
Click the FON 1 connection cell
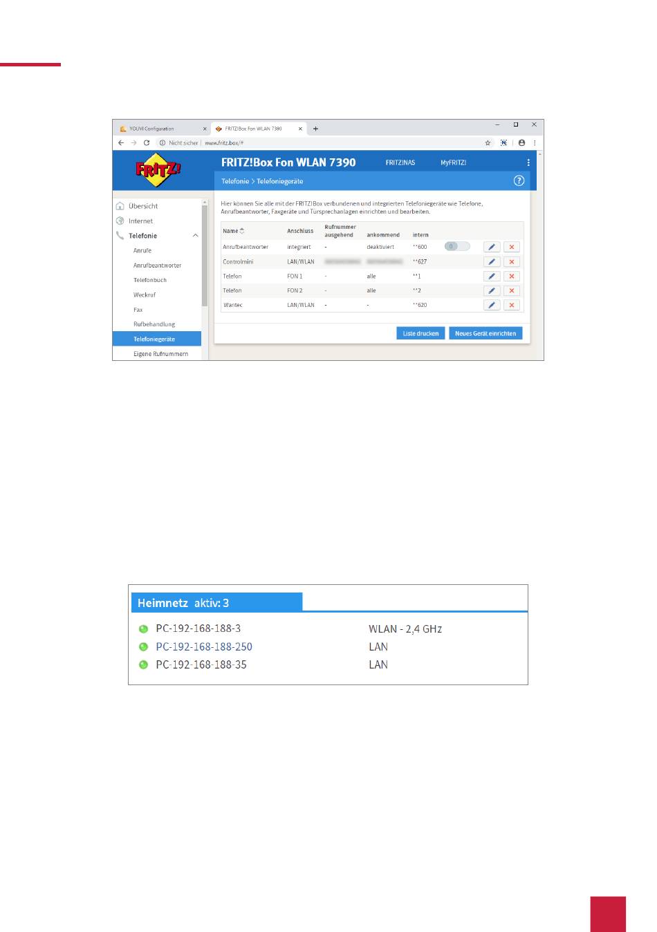[x=295, y=276]
